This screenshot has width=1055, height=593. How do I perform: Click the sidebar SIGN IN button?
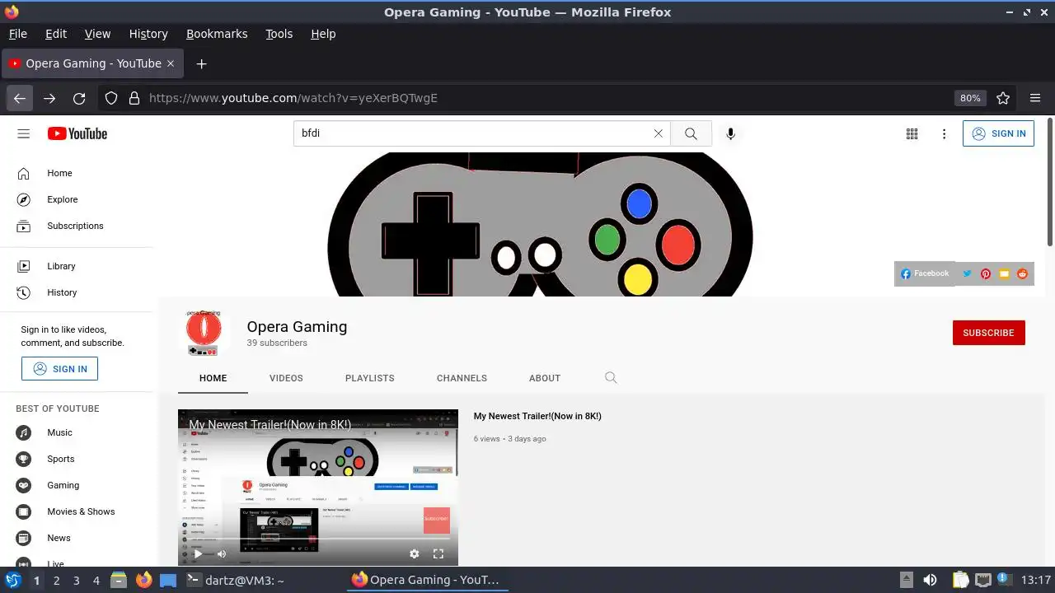point(59,369)
